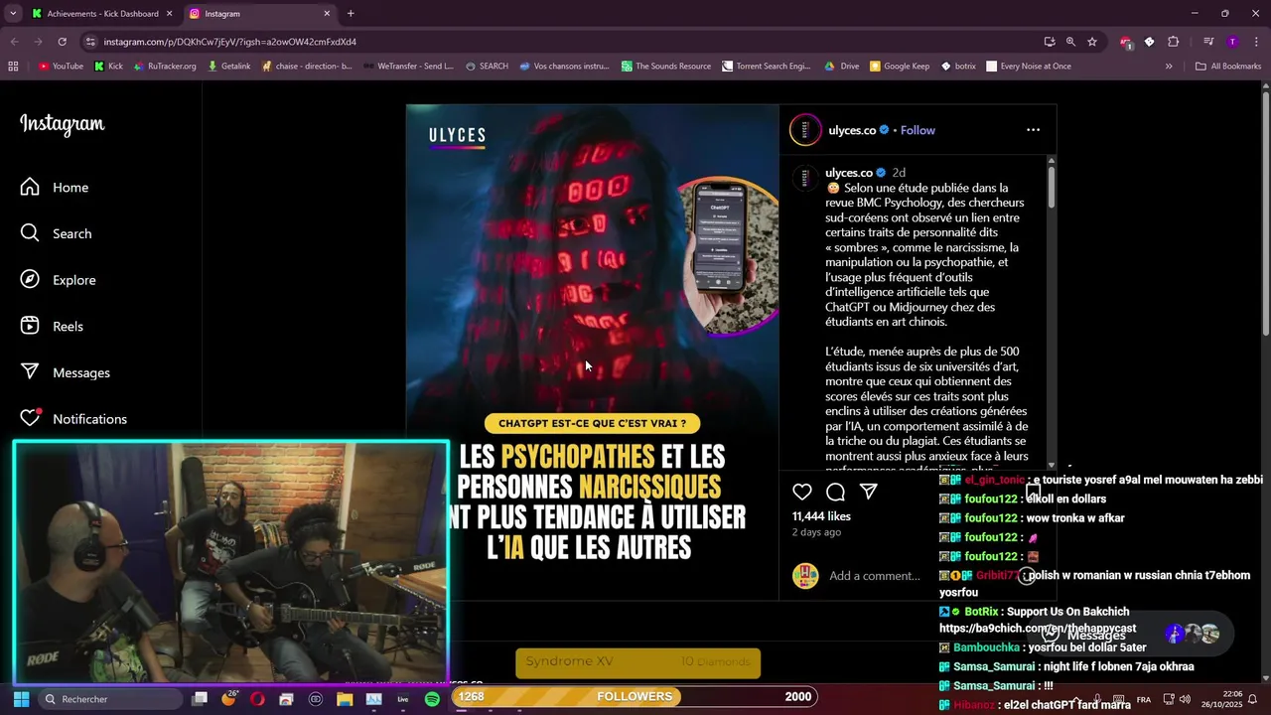Open the ulyces.co profile from the post header
The width and height of the screenshot is (1271, 715).
[852, 130]
